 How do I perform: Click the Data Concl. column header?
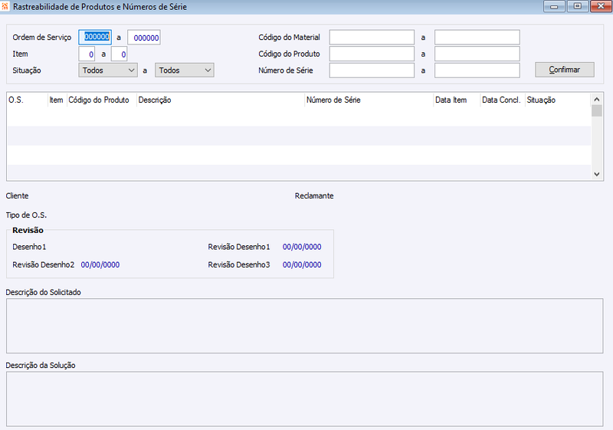(503, 100)
